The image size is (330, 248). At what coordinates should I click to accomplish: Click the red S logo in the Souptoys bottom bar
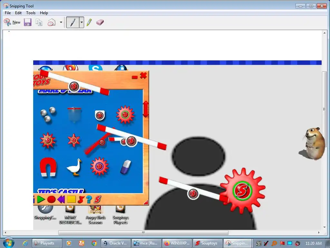97,199
